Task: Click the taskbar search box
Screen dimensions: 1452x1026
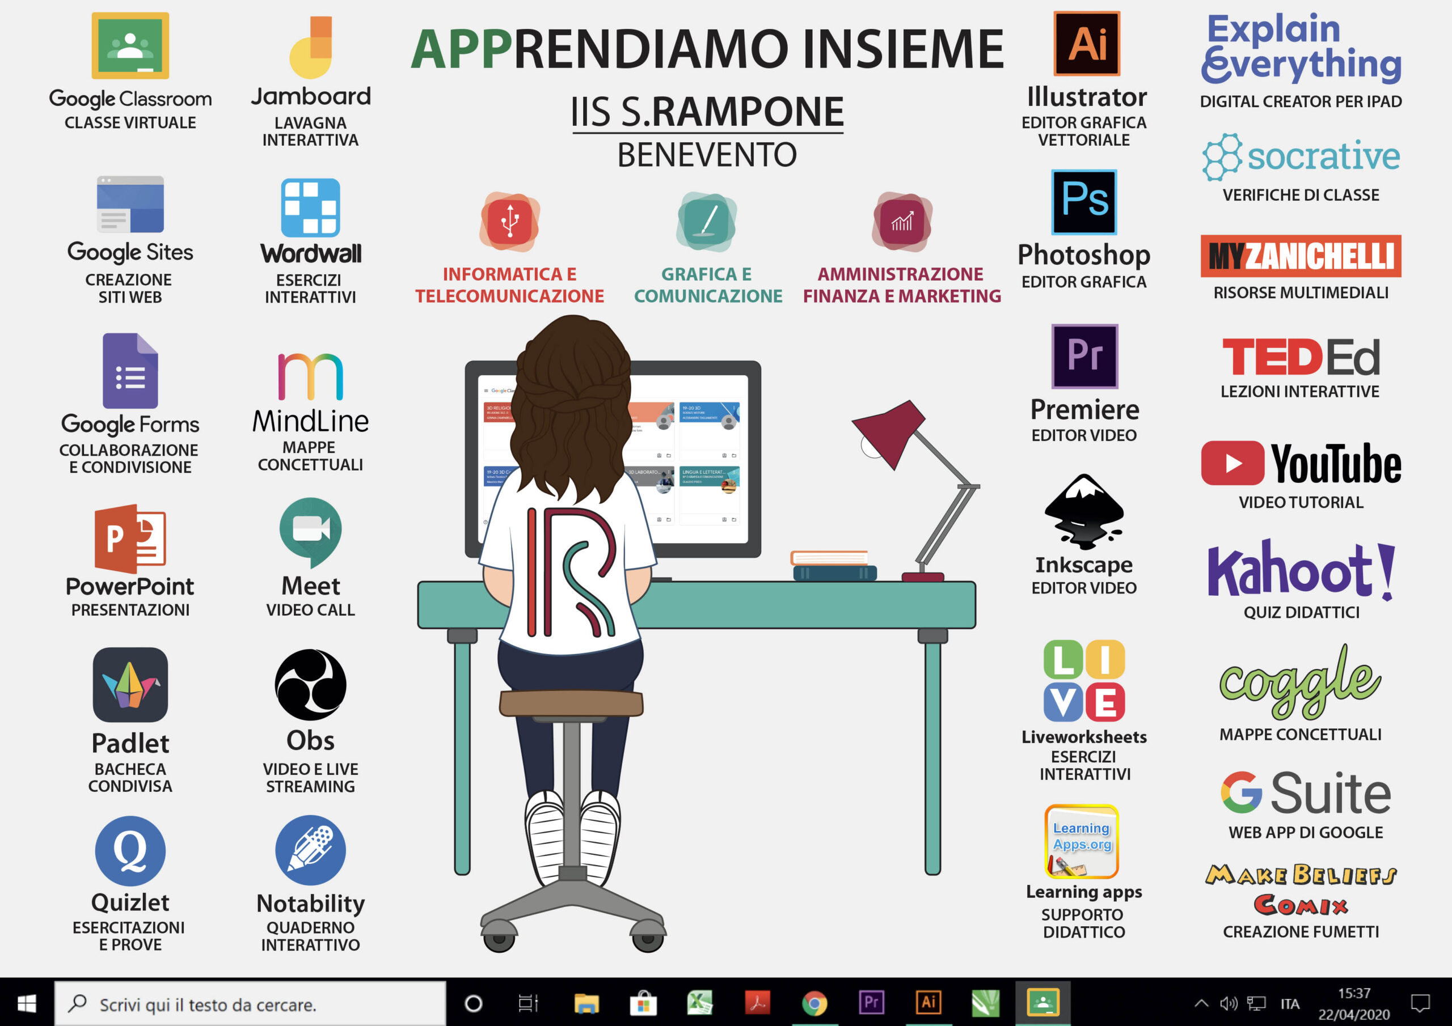Action: click(x=251, y=1004)
